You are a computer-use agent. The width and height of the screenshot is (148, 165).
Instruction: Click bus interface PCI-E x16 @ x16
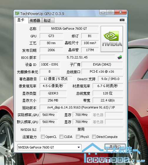coord(102,71)
